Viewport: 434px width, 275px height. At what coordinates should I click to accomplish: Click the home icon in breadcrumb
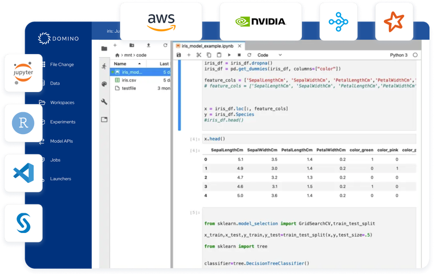coord(118,55)
